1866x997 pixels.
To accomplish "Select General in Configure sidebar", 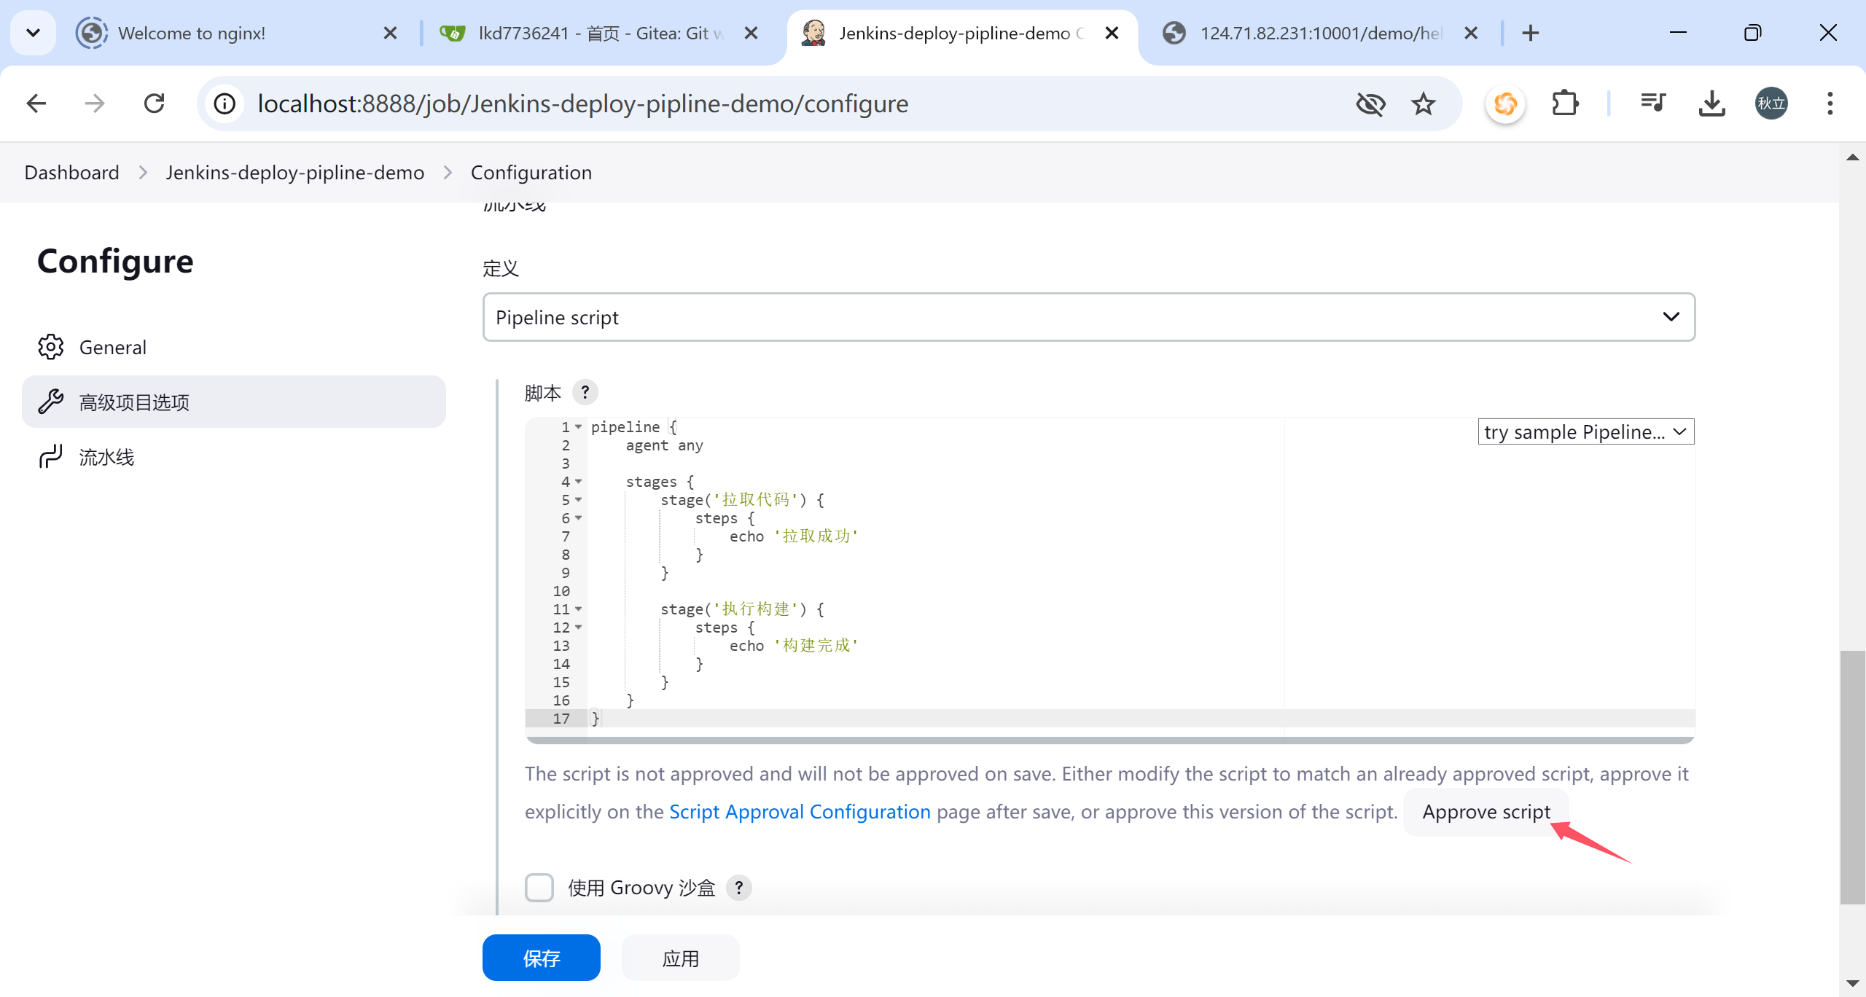I will pyautogui.click(x=112, y=347).
